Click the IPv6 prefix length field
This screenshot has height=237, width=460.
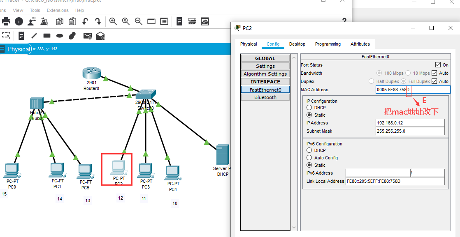428,173
